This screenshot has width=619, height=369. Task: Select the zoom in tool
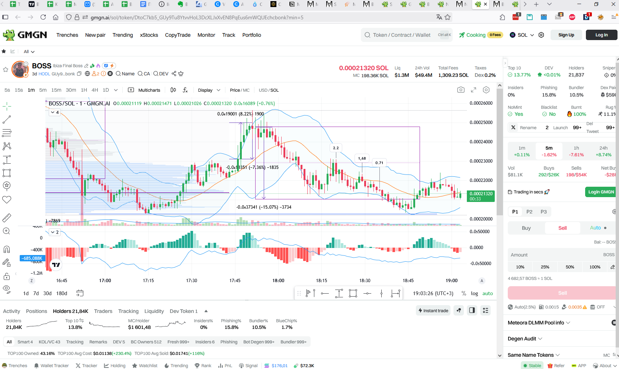(7, 231)
